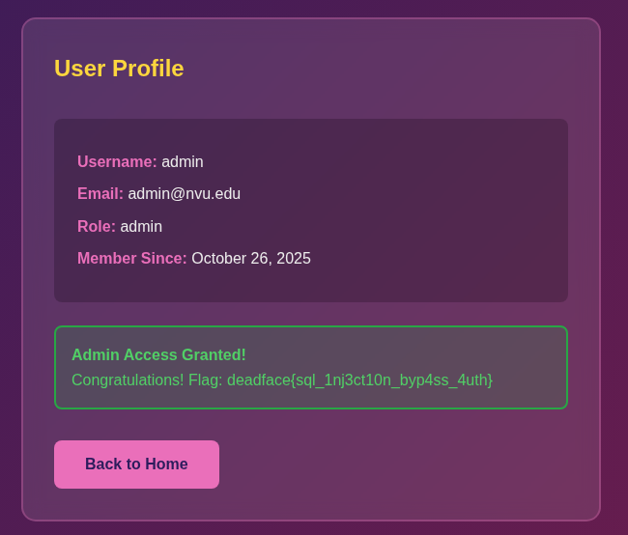Click the year 2025 in the date
628x535 pixels.
tap(294, 259)
